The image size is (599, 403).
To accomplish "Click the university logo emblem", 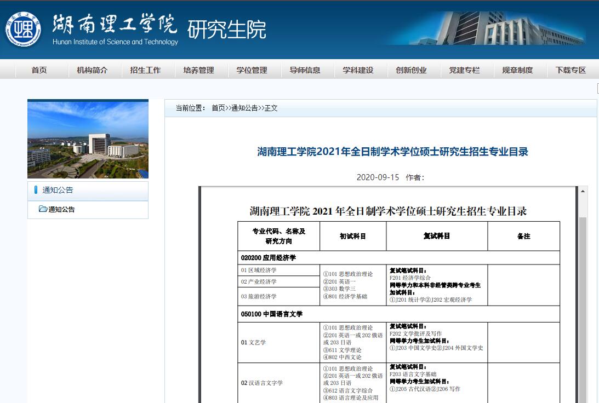I will click(23, 29).
